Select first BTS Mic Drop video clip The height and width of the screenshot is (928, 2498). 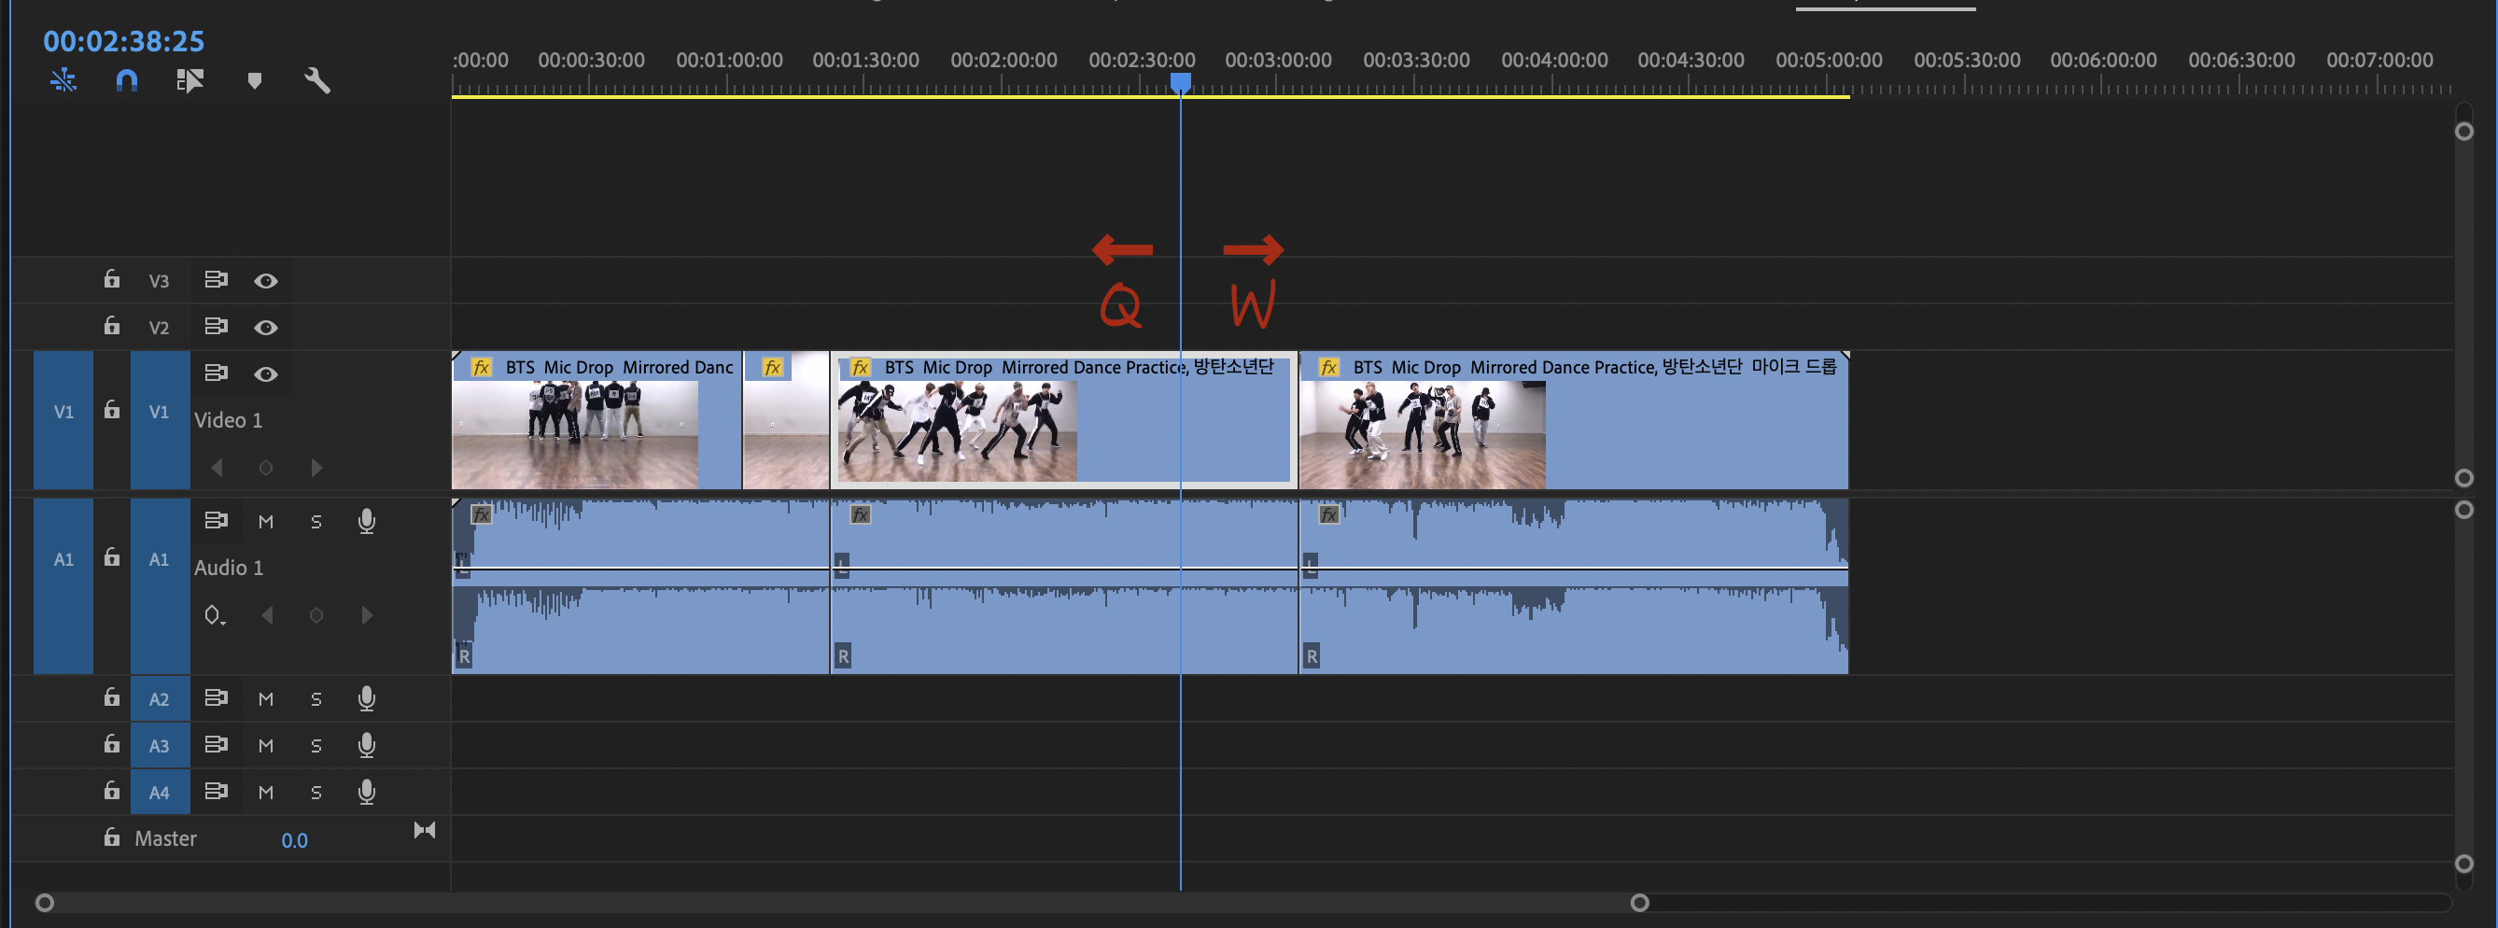click(x=596, y=421)
